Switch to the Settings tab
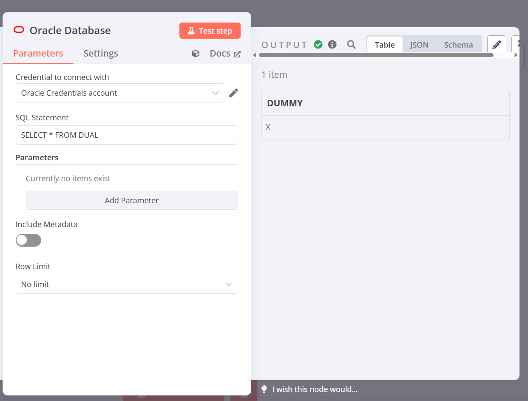The image size is (528, 401). (x=101, y=53)
